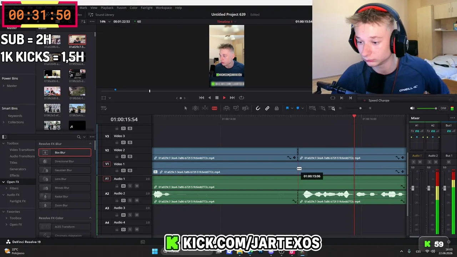Click the Sound Library icon
This screenshot has width=457, height=257.
pyautogui.click(x=91, y=15)
